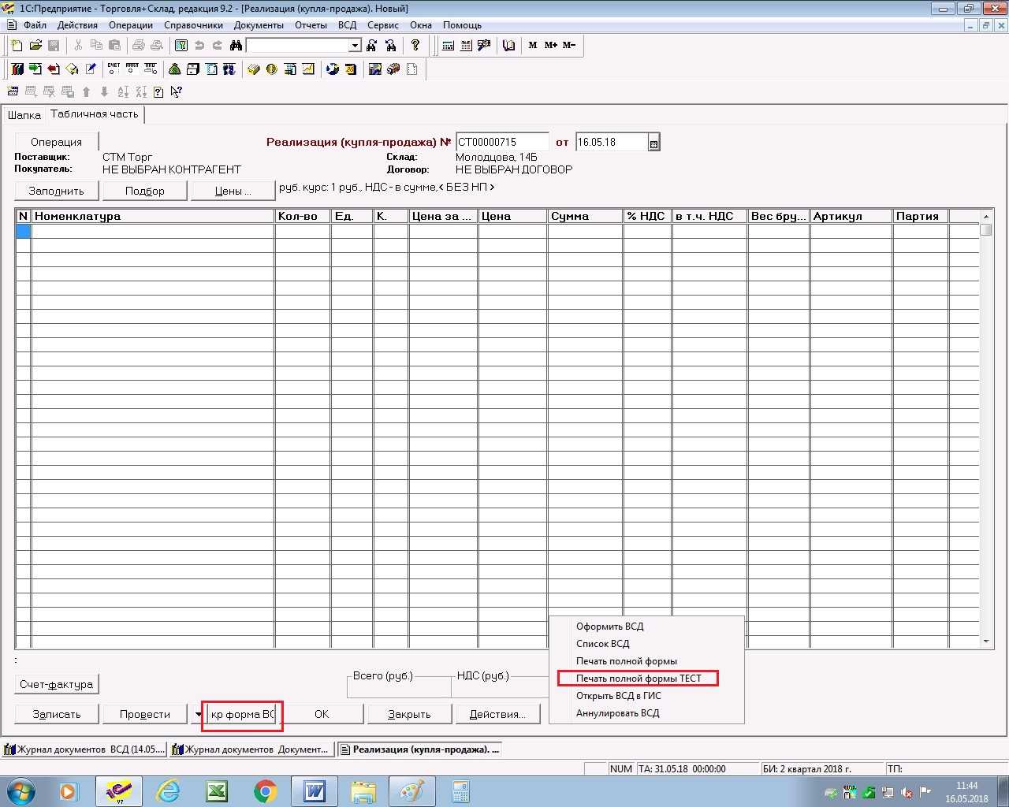Click the Подбор button

(144, 191)
